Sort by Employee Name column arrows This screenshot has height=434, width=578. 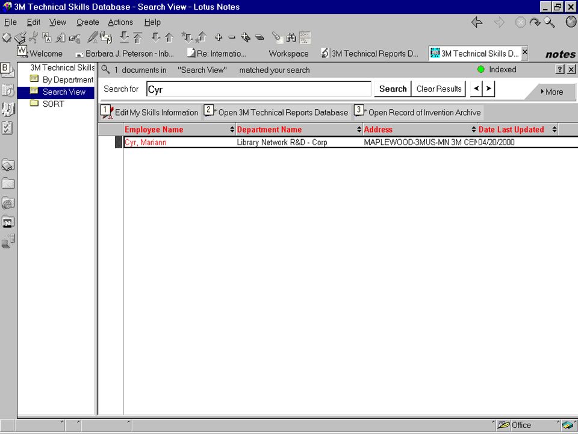click(x=232, y=130)
